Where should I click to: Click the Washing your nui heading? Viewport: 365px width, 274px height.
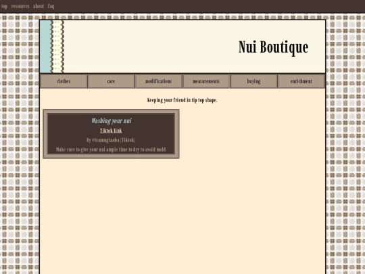[x=112, y=120]
